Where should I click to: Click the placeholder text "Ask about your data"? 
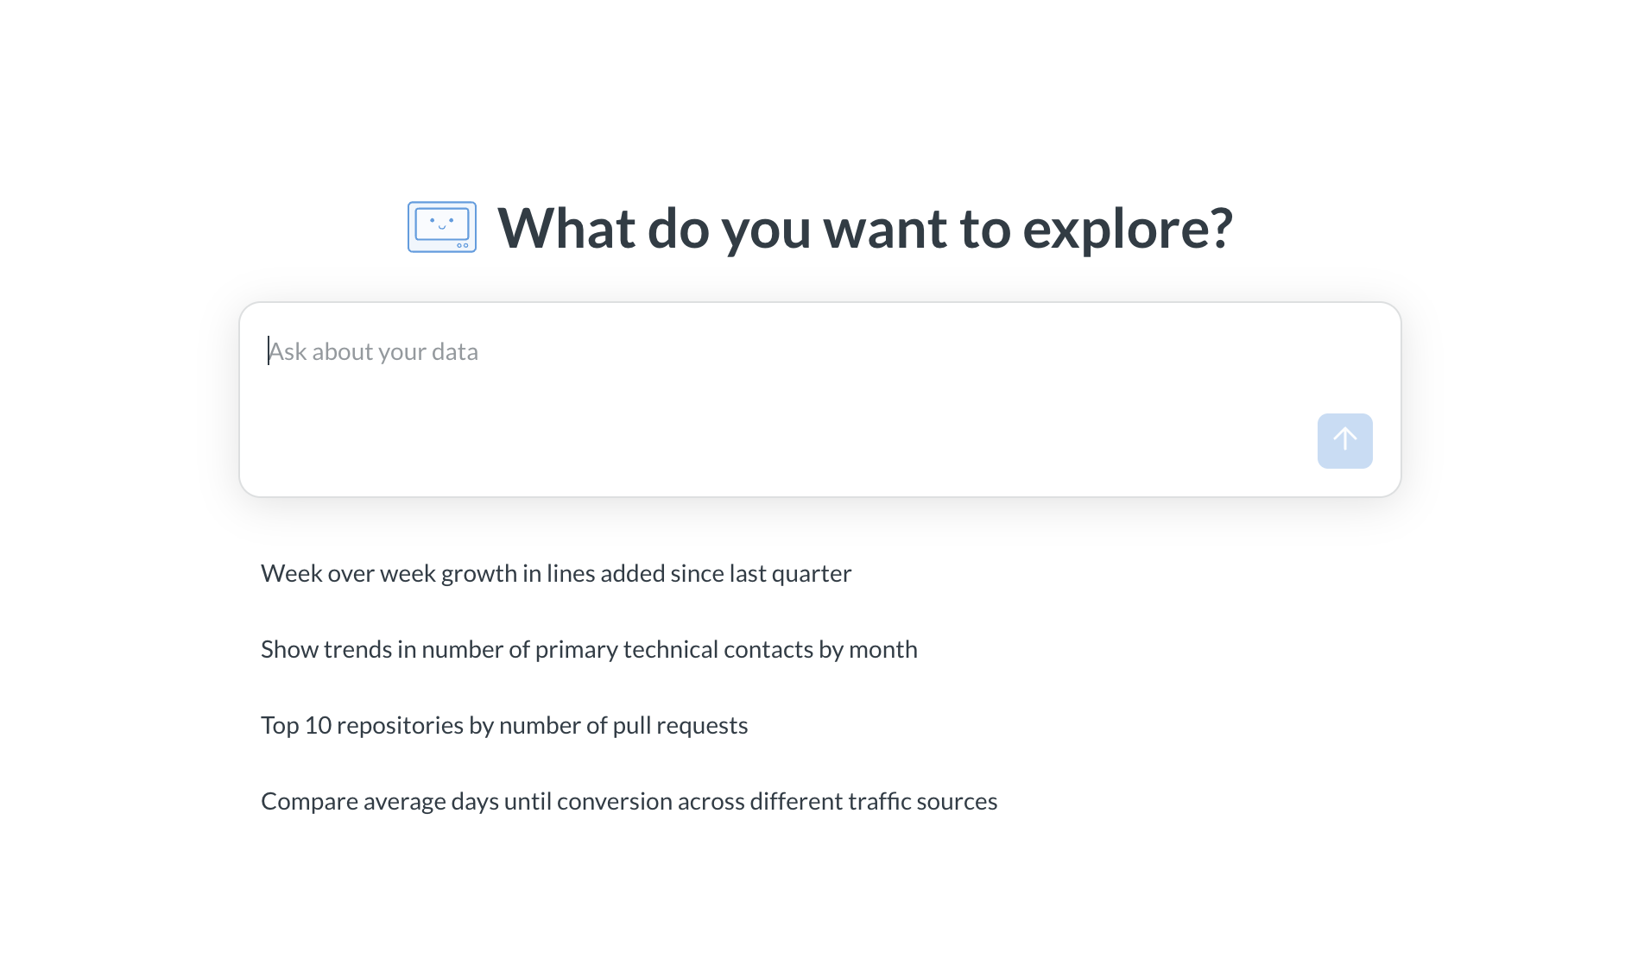373,352
